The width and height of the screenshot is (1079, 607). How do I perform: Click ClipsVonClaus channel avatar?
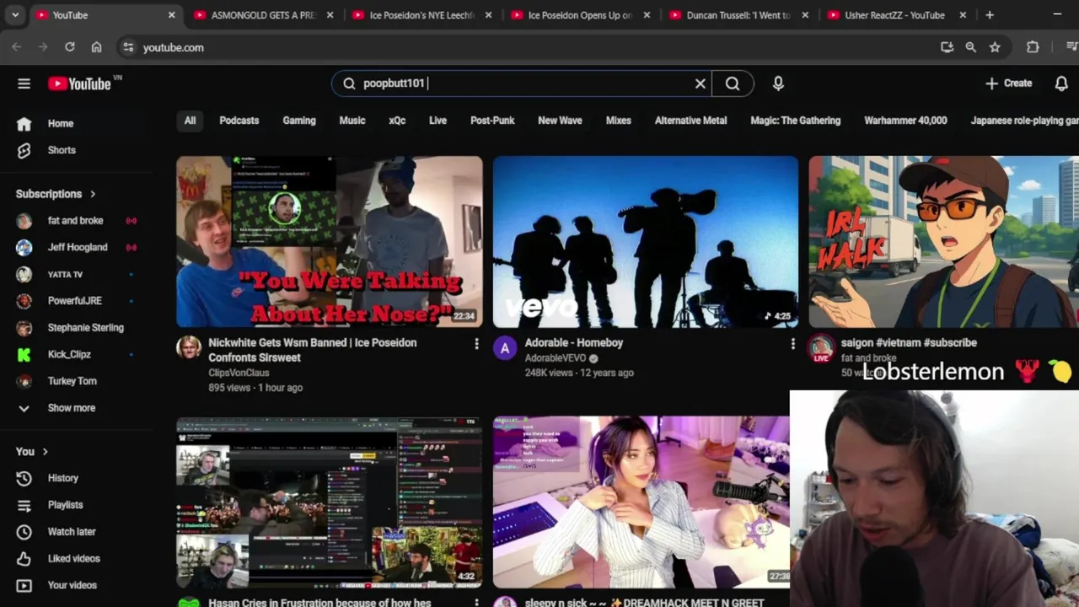pos(189,348)
